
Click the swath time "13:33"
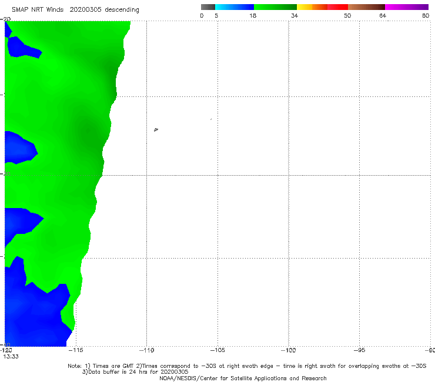[11, 357]
